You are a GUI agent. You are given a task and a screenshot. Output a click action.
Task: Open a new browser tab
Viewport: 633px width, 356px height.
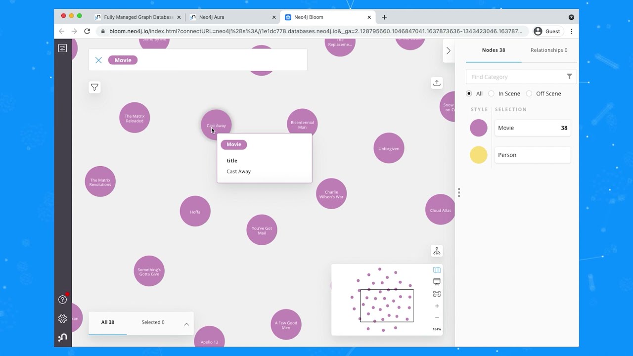[384, 17]
